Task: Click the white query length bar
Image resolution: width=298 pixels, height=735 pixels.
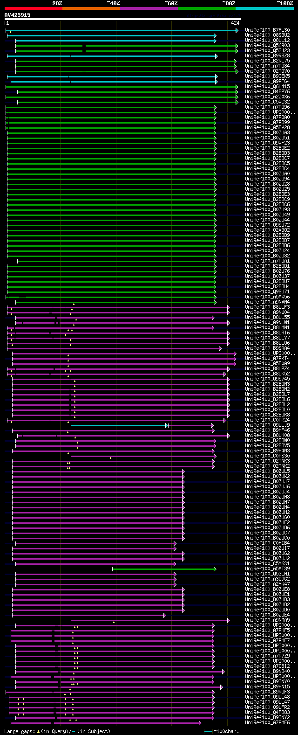Action: click(123, 19)
